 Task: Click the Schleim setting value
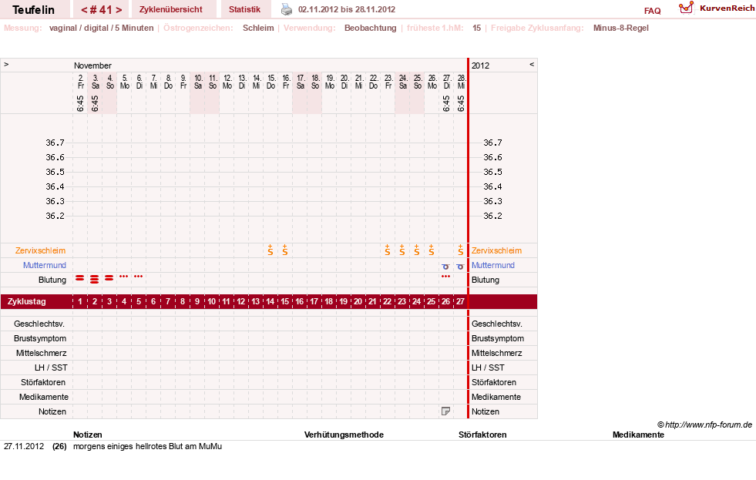(258, 28)
